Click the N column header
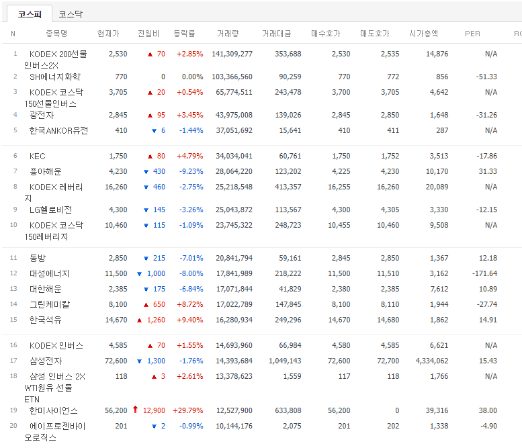Viewport: 522px width, 448px height. [13, 34]
